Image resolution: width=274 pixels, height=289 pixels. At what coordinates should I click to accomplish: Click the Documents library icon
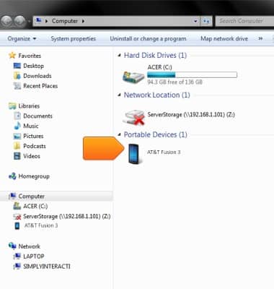(x=17, y=116)
